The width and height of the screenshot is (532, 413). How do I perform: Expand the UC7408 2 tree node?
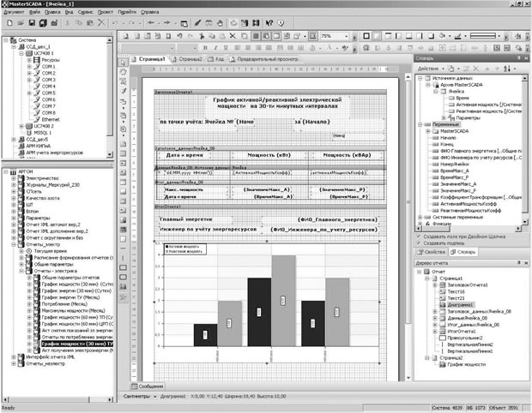tap(21, 126)
